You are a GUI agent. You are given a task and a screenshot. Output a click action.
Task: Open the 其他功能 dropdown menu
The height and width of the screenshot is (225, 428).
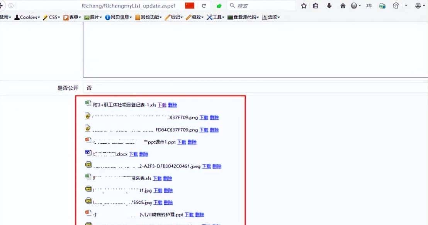pyautogui.click(x=148, y=17)
